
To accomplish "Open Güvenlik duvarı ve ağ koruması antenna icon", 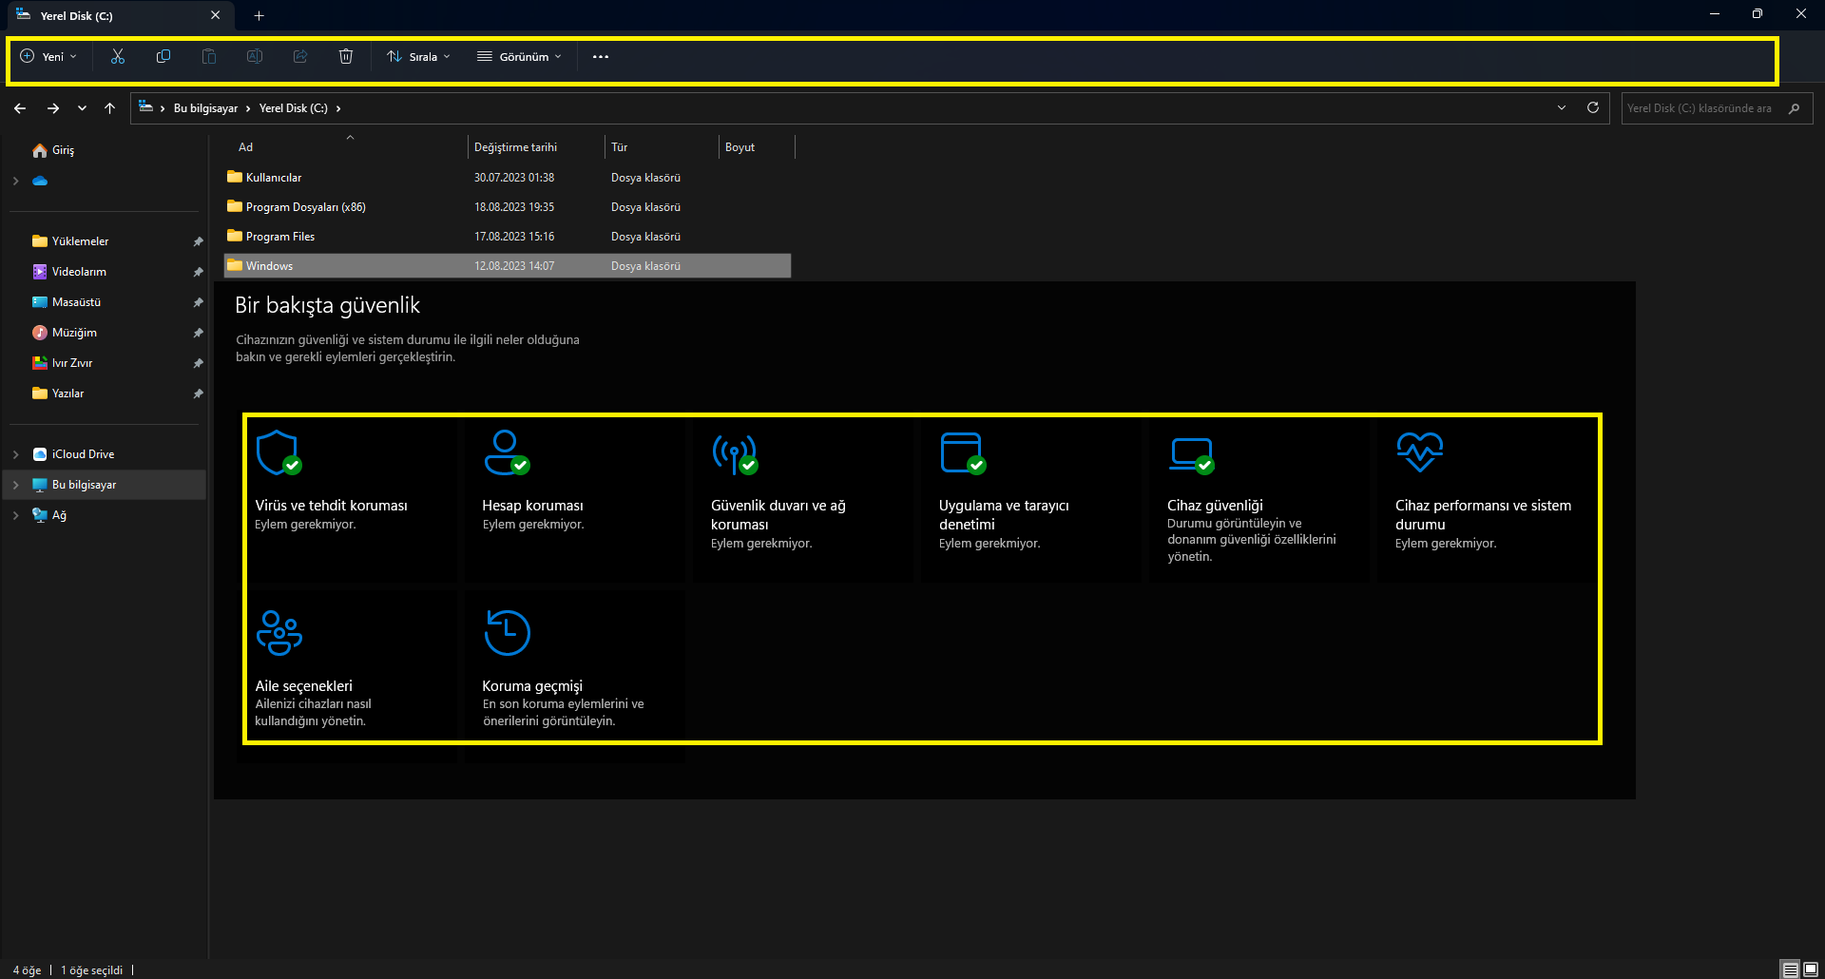I will [735, 453].
